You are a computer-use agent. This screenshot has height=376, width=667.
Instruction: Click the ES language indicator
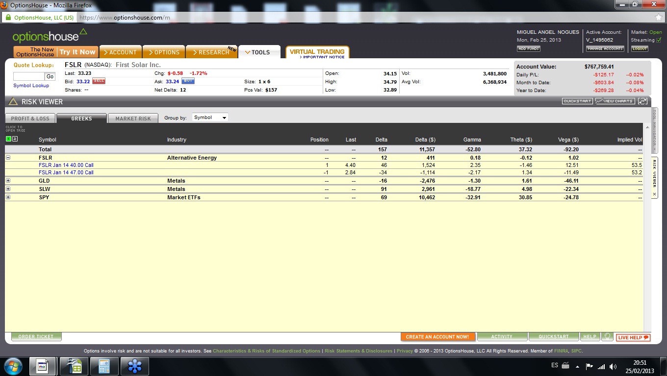pyautogui.click(x=555, y=365)
